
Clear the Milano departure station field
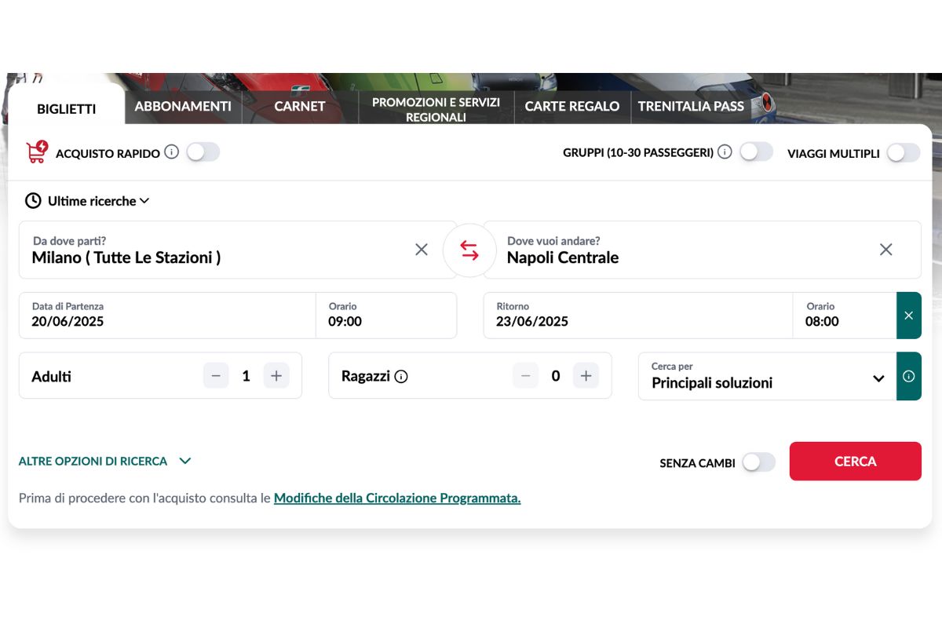coord(422,250)
